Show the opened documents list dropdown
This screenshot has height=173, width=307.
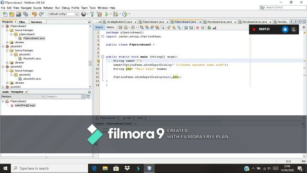coord(300,21)
